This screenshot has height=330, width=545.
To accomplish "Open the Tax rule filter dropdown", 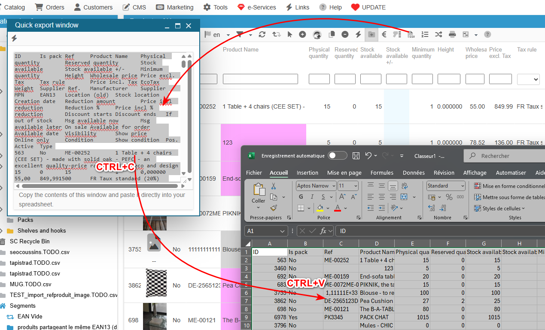I will [x=528, y=79].
